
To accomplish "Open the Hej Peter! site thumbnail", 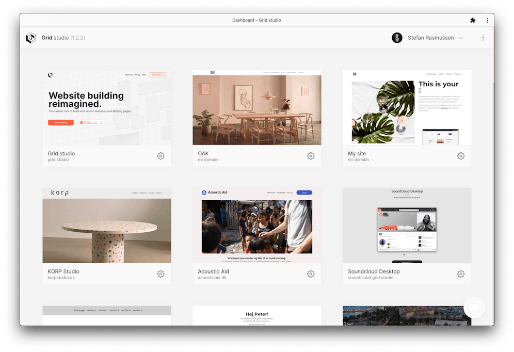I will tap(256, 315).
